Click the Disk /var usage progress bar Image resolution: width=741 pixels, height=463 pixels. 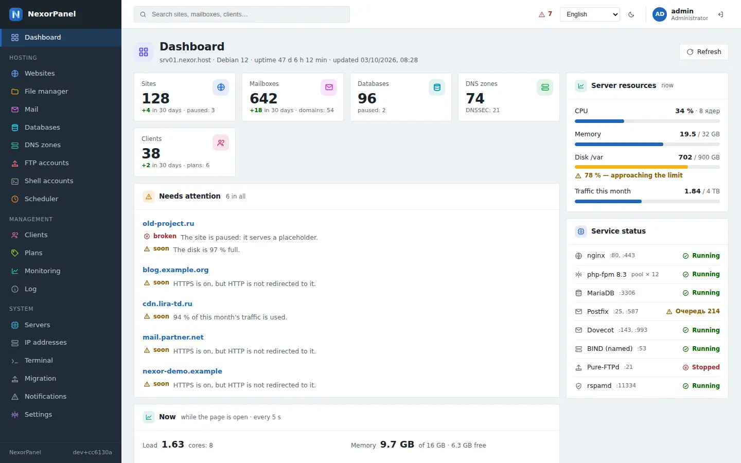tap(647, 167)
